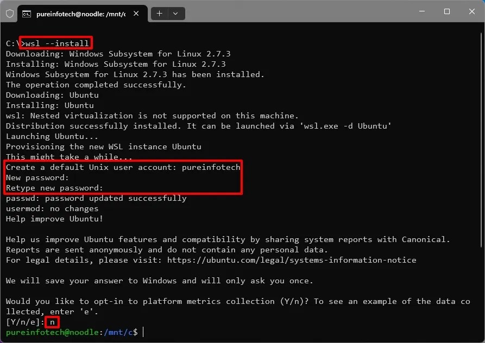Click 'Installing: Windows Subsystem for Linux 2.7.3'
This screenshot has height=343, width=485.
[116, 64]
